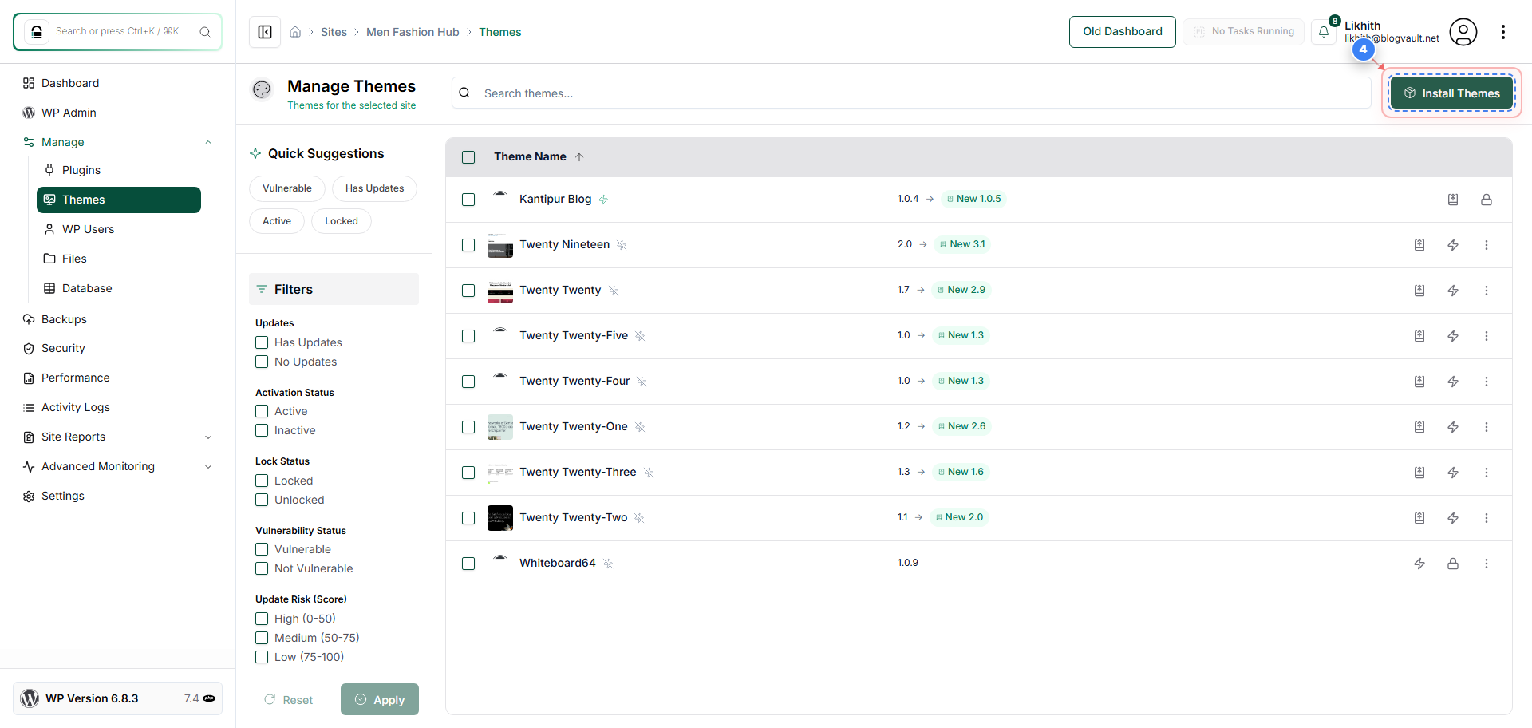1532x728 pixels.
Task: Open the notifications bell icon
Action: [x=1325, y=31]
